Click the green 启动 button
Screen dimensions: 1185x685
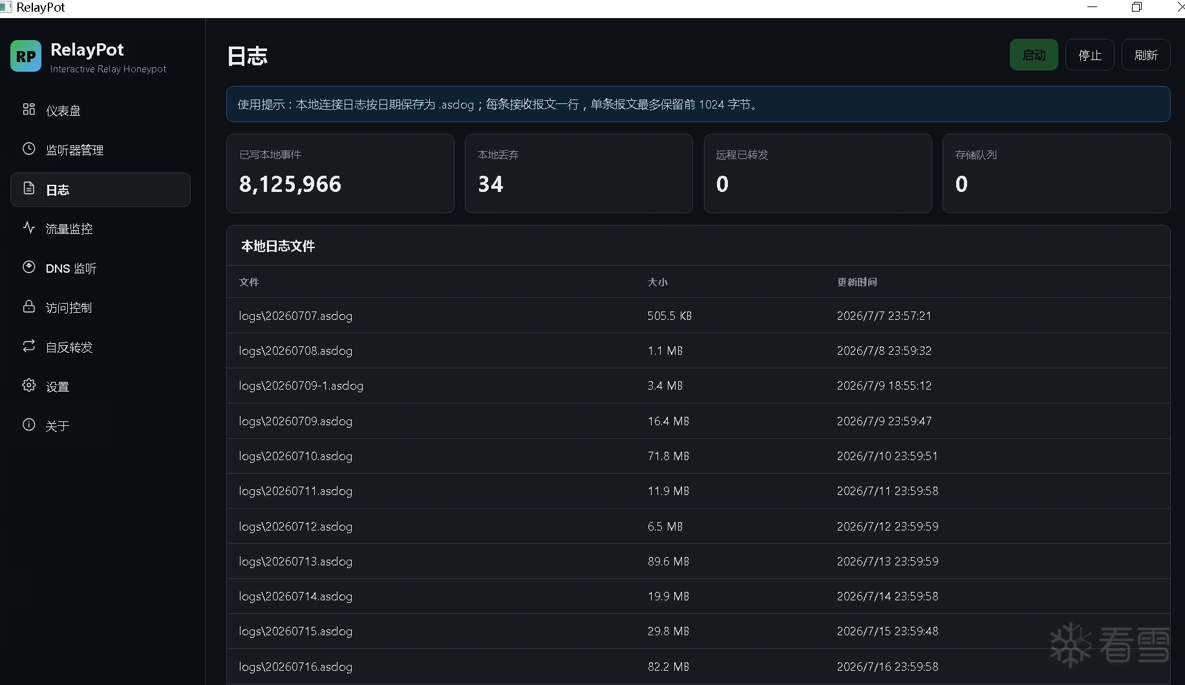point(1034,55)
